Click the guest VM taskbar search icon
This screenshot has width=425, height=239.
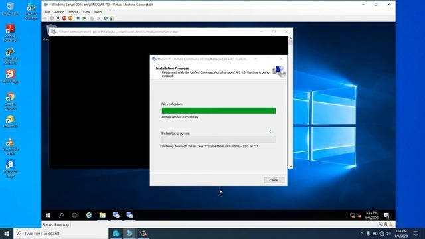pos(61,215)
